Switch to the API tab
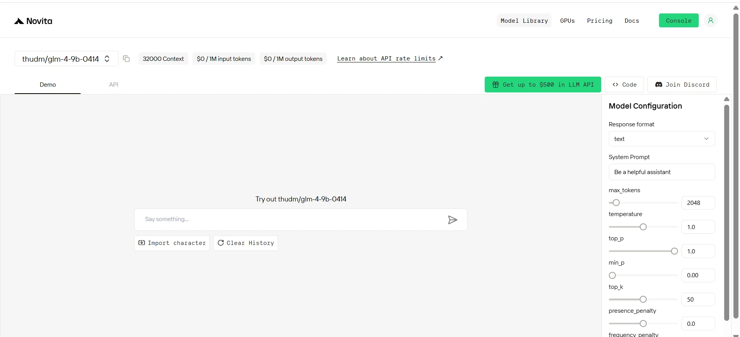This screenshot has height=337, width=740. [x=114, y=85]
